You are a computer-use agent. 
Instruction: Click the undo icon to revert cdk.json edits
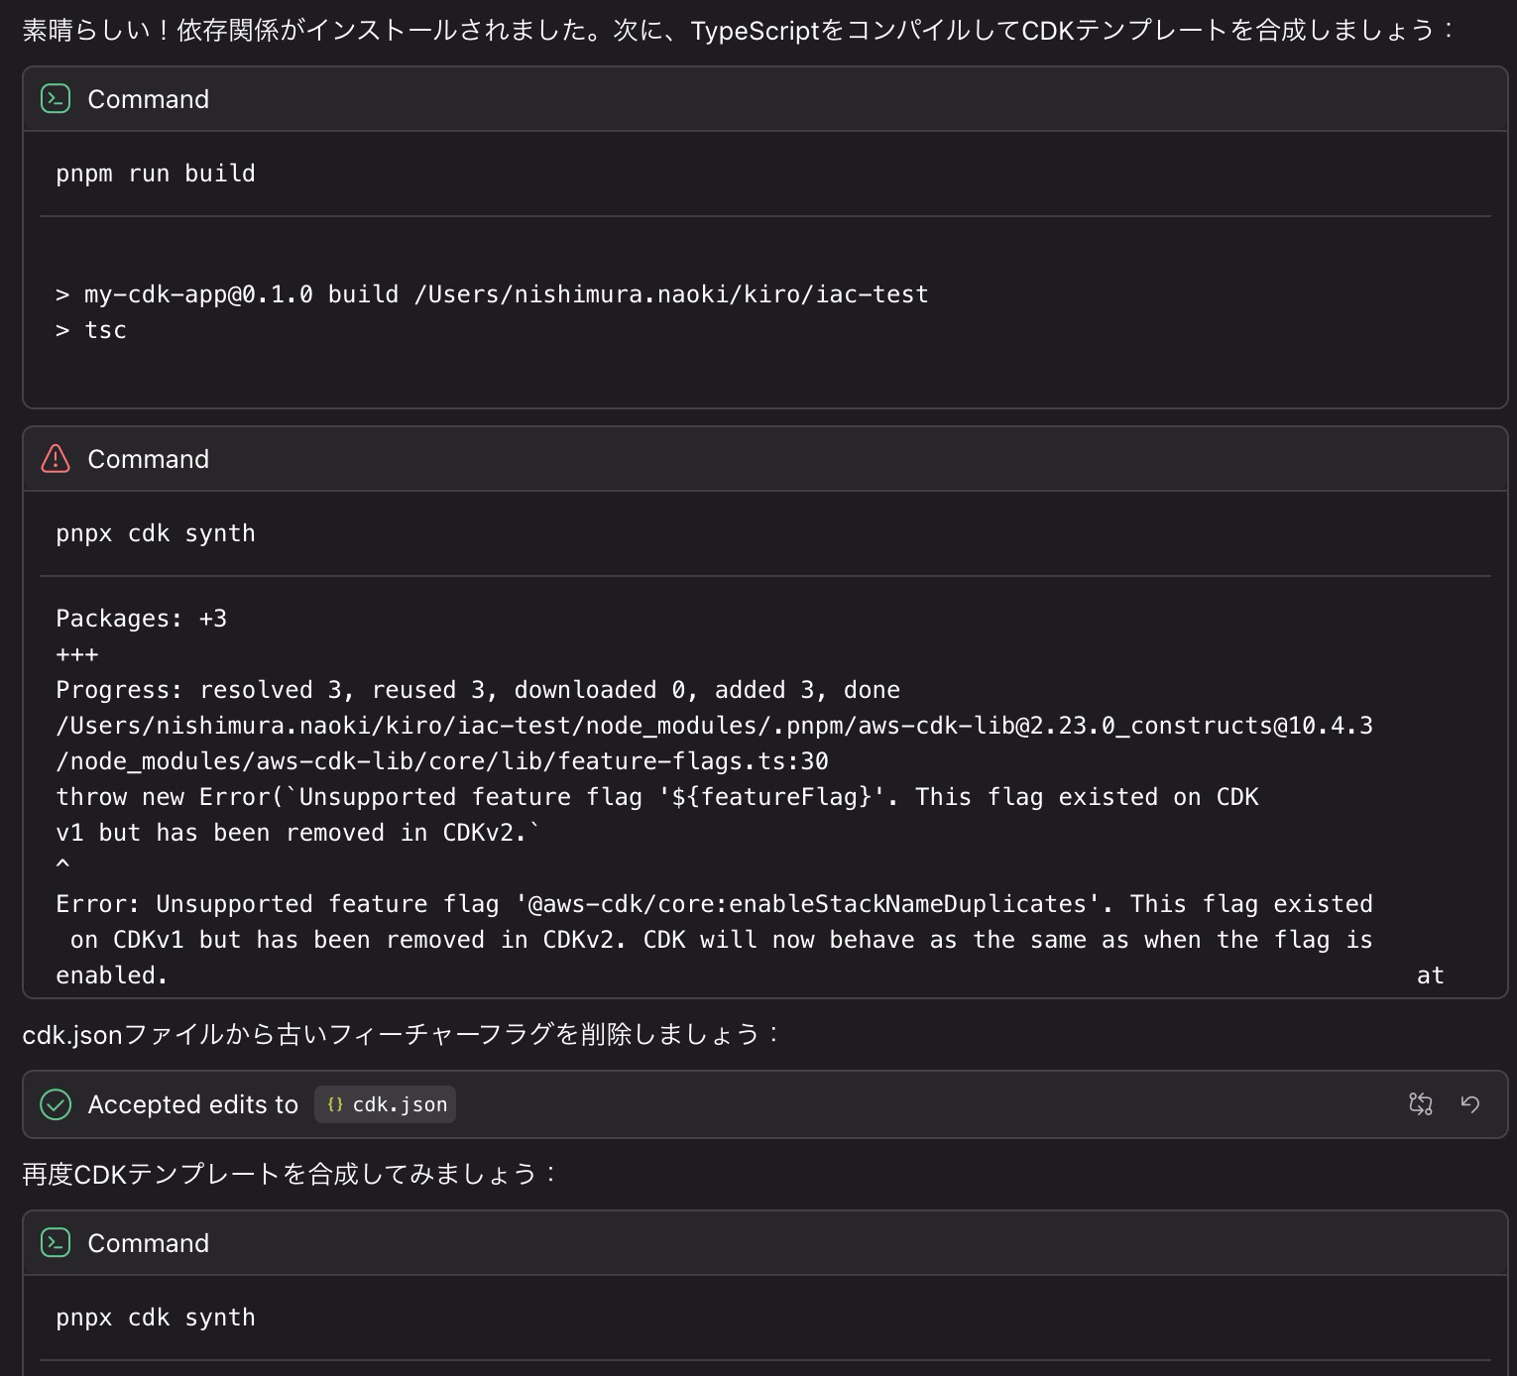click(x=1471, y=1103)
